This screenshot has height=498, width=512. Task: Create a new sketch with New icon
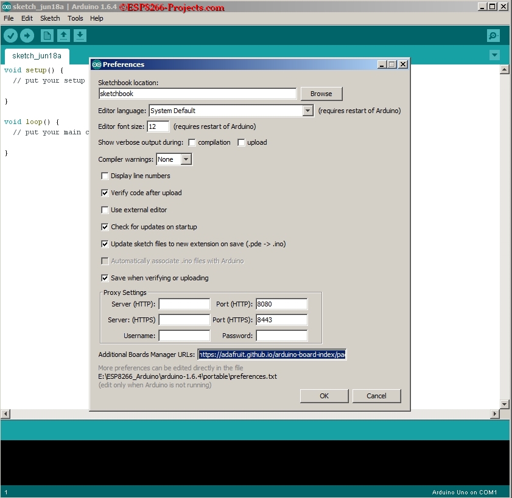click(x=47, y=35)
